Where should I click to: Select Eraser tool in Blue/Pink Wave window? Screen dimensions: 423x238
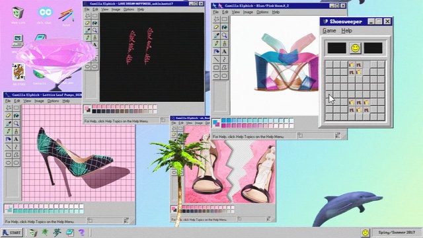click(216, 27)
